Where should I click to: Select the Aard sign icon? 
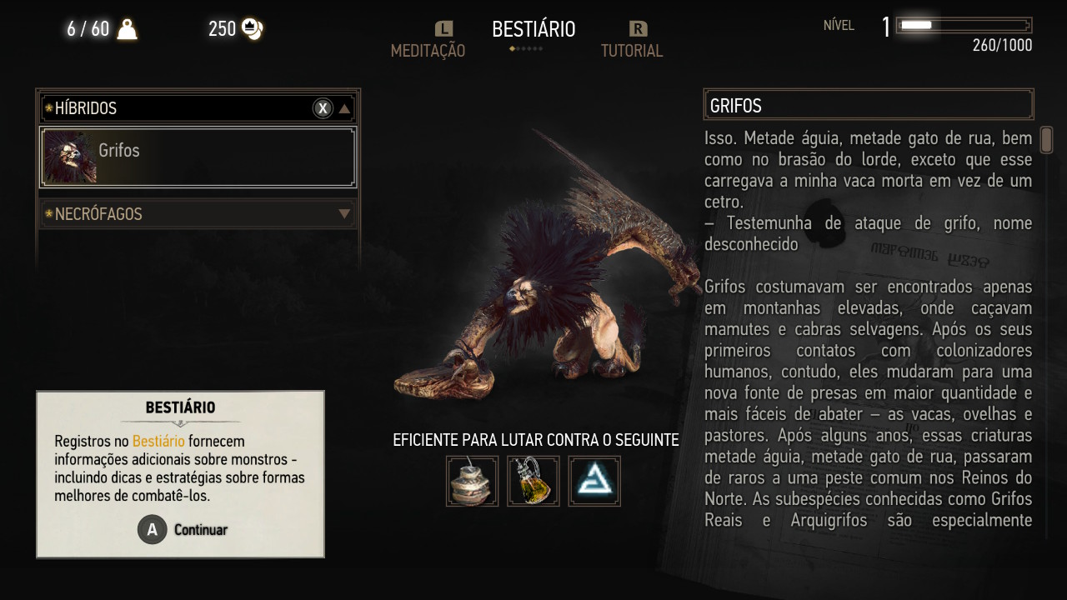[594, 481]
